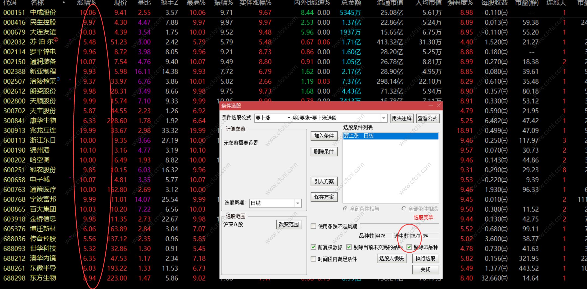
Task: Click the 改变范围 button
Action: (x=289, y=225)
